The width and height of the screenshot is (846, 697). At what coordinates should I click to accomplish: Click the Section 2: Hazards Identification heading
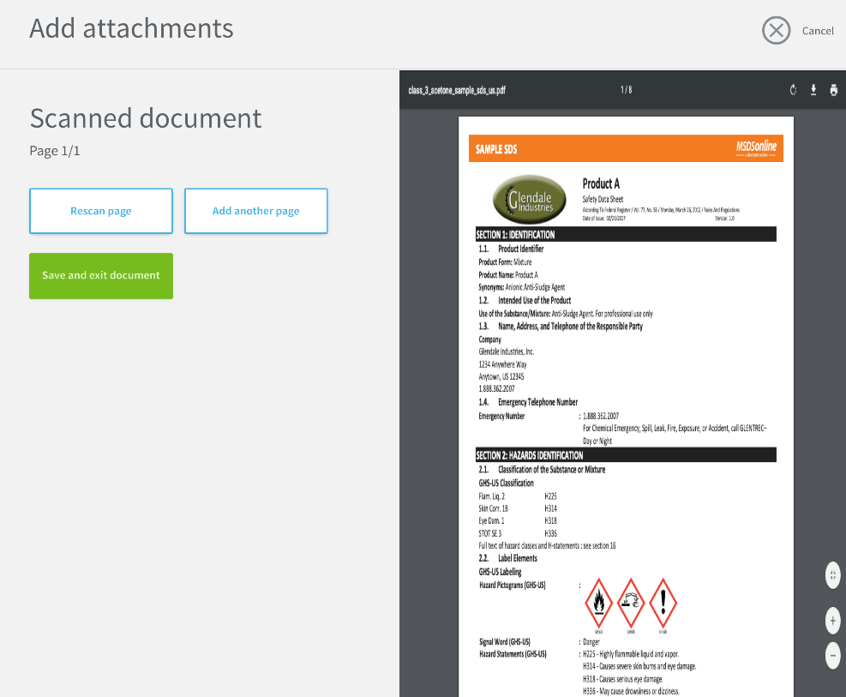529,455
